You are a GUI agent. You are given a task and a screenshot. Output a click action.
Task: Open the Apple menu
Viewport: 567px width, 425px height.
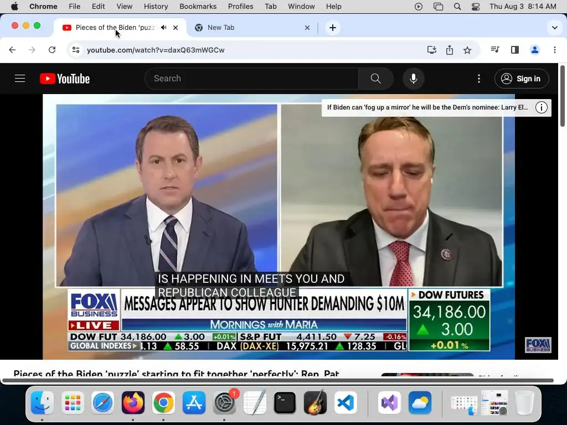(x=14, y=7)
